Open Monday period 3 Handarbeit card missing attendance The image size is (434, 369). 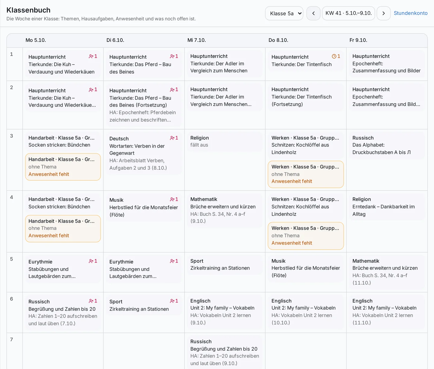click(x=63, y=167)
